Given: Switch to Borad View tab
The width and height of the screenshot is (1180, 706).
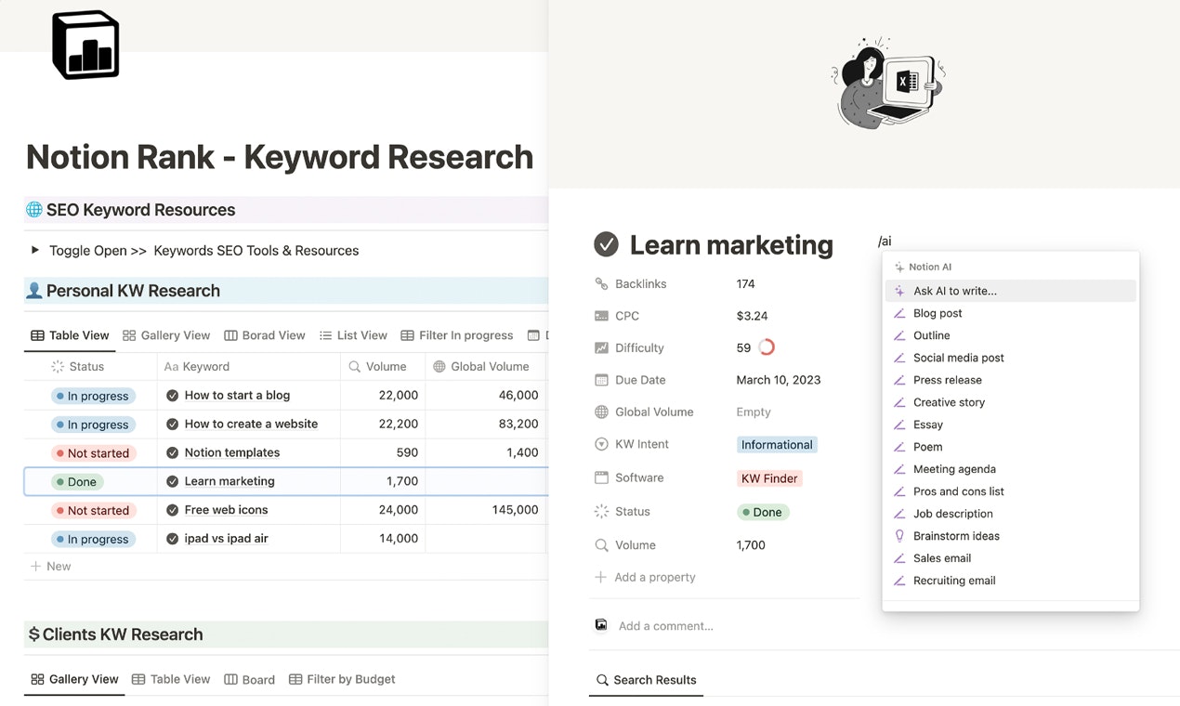Looking at the screenshot, I should (265, 335).
